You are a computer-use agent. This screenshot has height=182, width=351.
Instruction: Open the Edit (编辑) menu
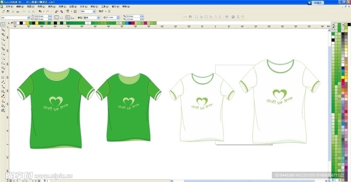pos(20,7)
